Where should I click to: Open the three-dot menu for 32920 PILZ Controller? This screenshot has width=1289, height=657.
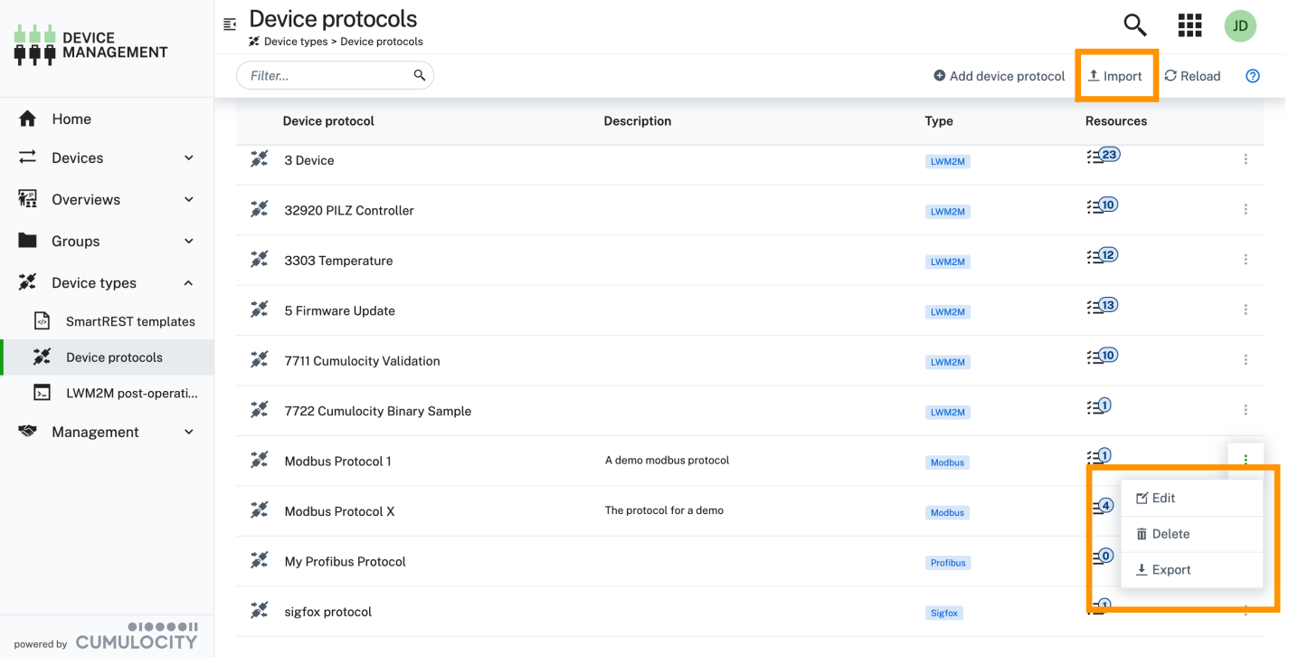pos(1246,210)
